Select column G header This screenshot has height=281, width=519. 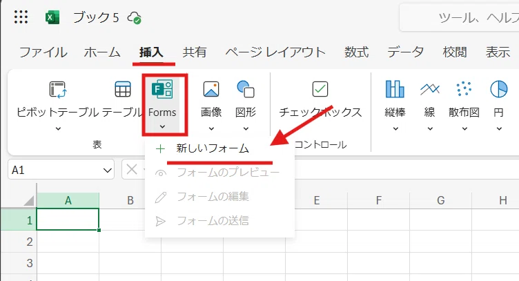pyautogui.click(x=441, y=200)
